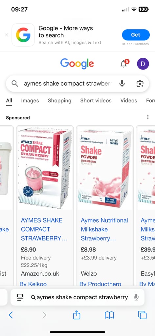Open the sponsored results three-dot menu

[148, 117]
